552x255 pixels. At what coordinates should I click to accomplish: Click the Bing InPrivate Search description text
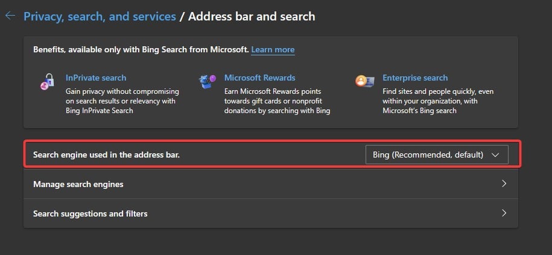[122, 101]
